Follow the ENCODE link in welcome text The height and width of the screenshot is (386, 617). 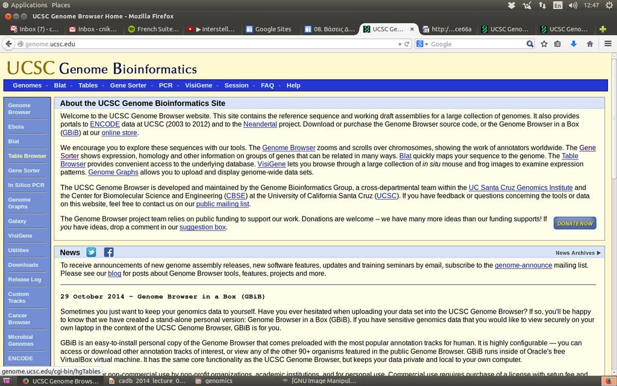coord(105,124)
